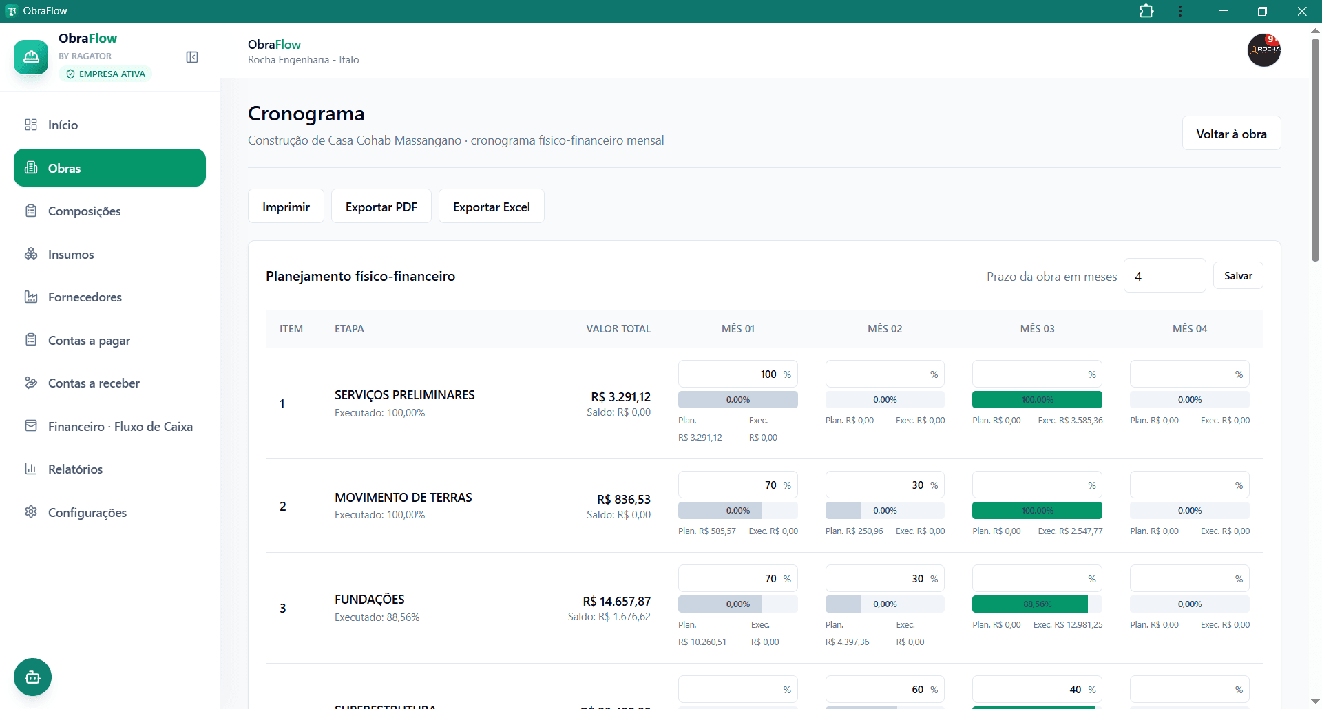Edit Fundações Mês 02 percent field
1322x709 pixels.
tap(885, 578)
